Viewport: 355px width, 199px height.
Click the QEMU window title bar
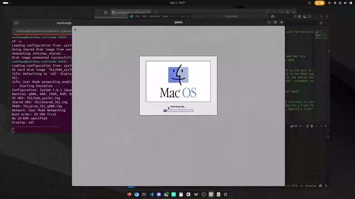coord(178,22)
